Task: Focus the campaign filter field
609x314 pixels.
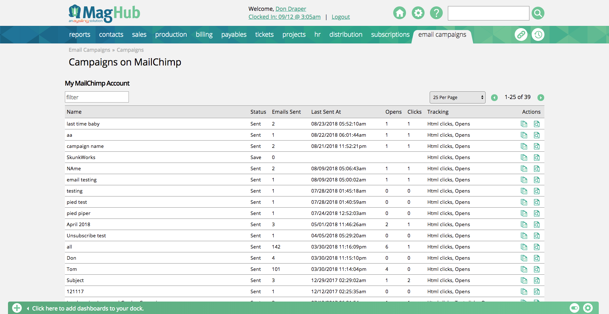Action: tap(97, 97)
